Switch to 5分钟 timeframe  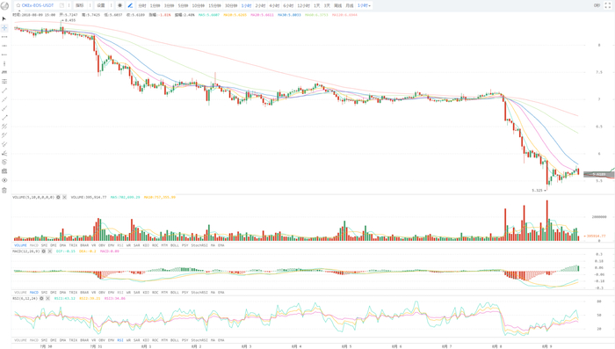183,5
